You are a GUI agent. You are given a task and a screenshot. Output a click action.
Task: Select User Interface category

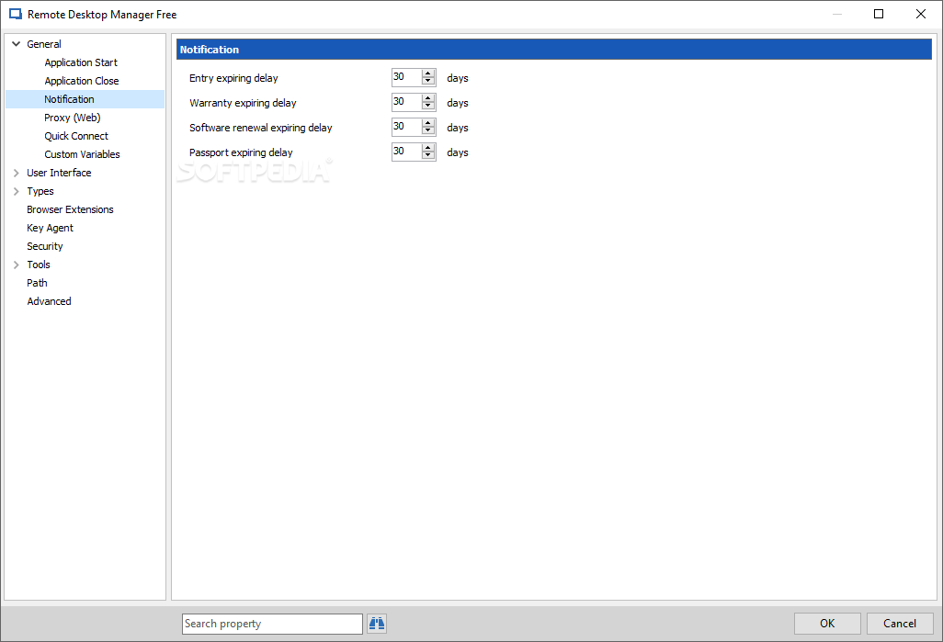coord(59,173)
